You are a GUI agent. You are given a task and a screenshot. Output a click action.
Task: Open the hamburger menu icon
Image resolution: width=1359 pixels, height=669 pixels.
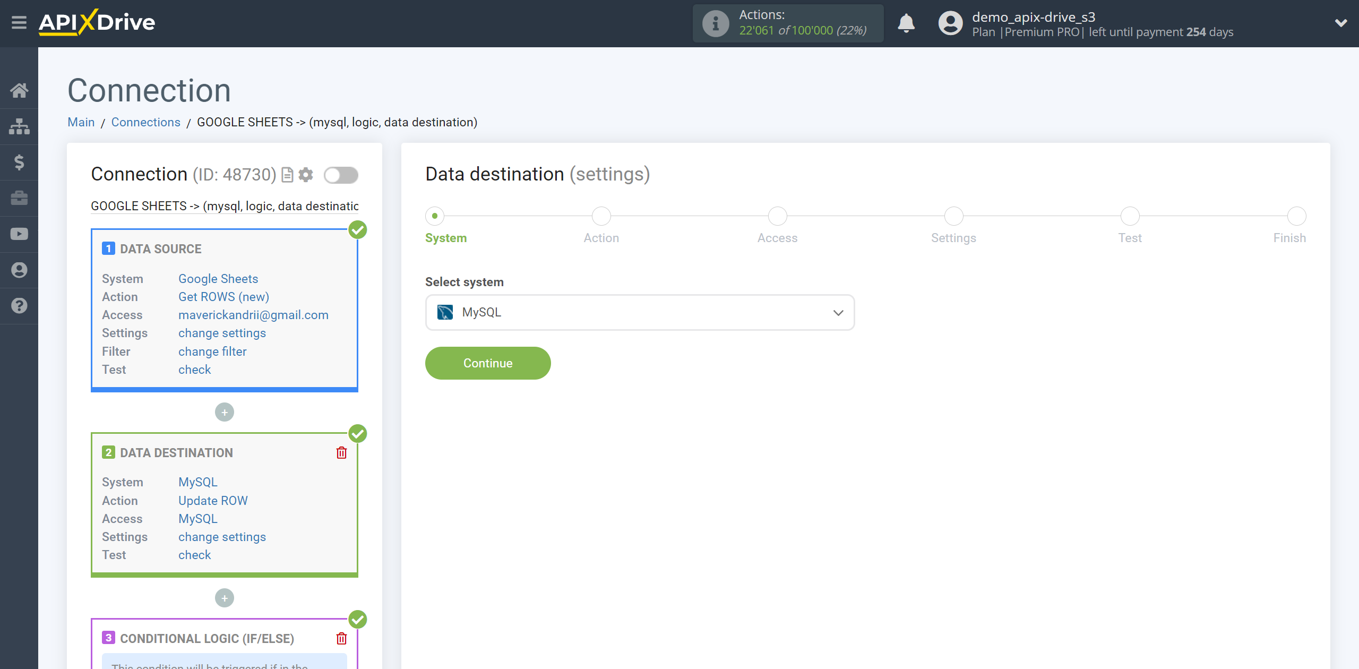tap(19, 22)
